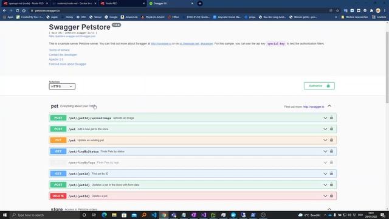The height and width of the screenshot is (219, 389).
Task: Open the Chrome extensions puzzle icon
Action: 371,11
